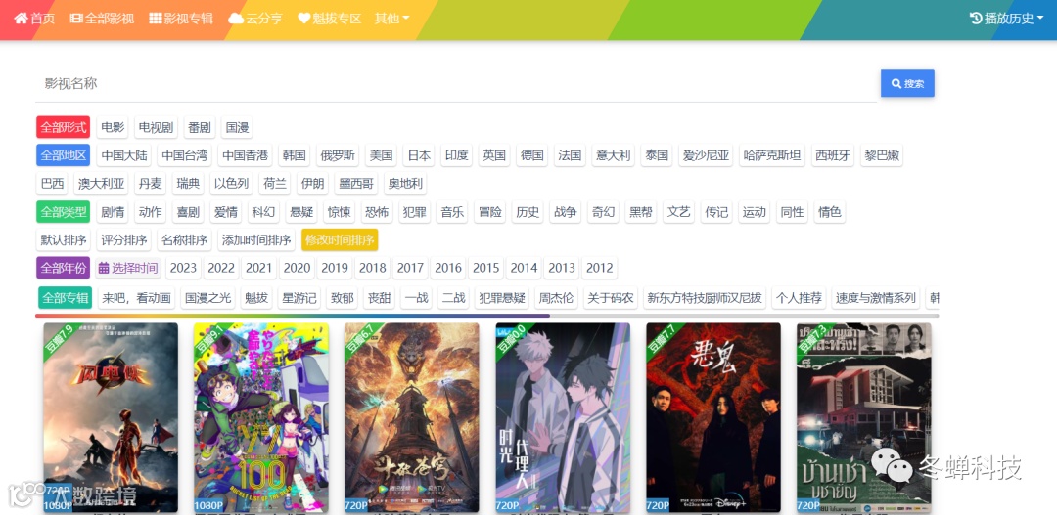
Task: Filter genre by 悬疑
Action: click(x=301, y=212)
